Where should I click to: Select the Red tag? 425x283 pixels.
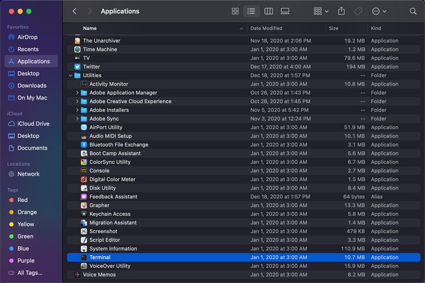pyautogui.click(x=31, y=200)
